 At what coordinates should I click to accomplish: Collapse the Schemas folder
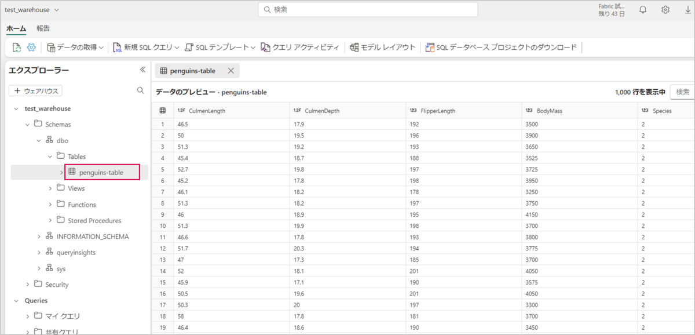(x=27, y=124)
